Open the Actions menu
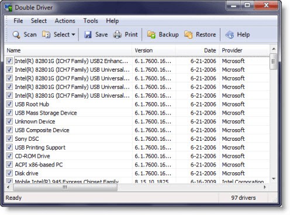 65,20
